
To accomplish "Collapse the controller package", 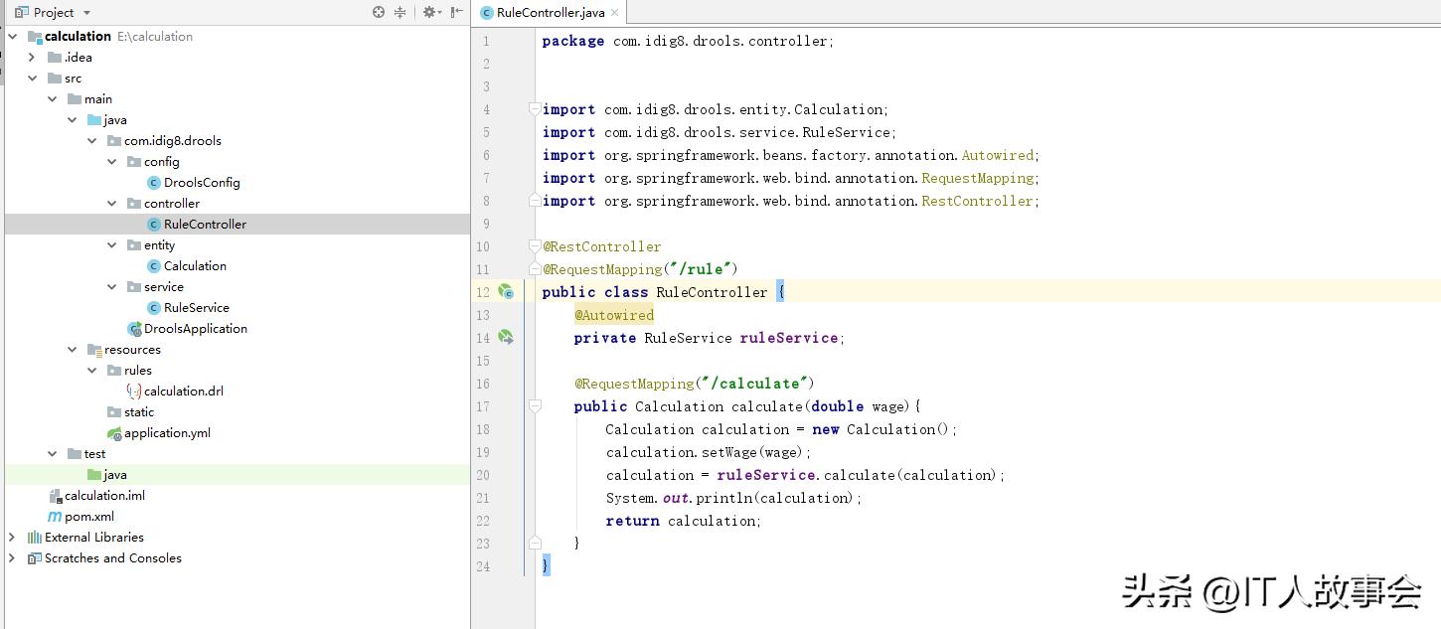I will [111, 204].
